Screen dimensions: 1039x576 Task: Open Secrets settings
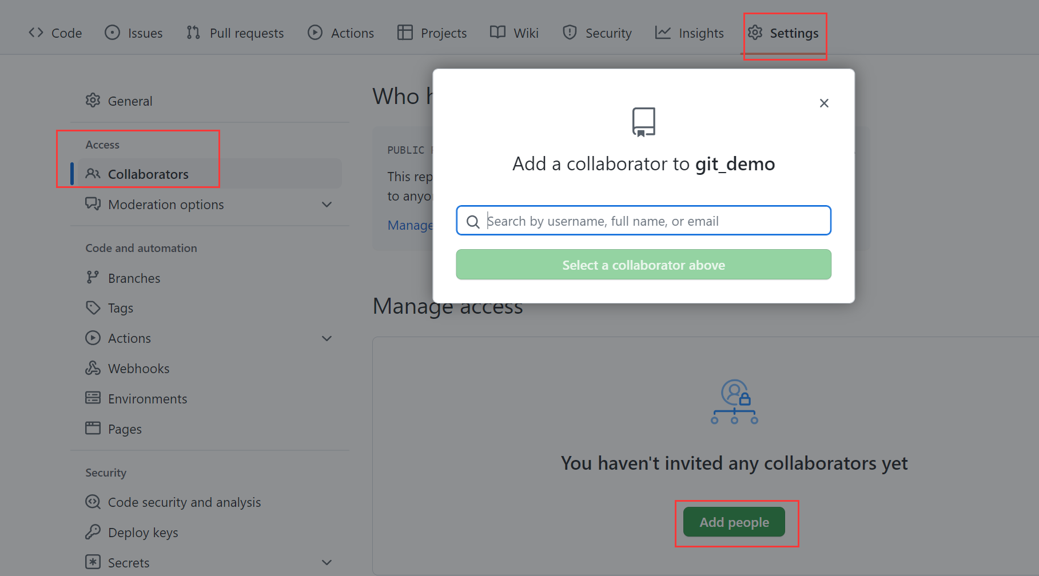point(210,563)
